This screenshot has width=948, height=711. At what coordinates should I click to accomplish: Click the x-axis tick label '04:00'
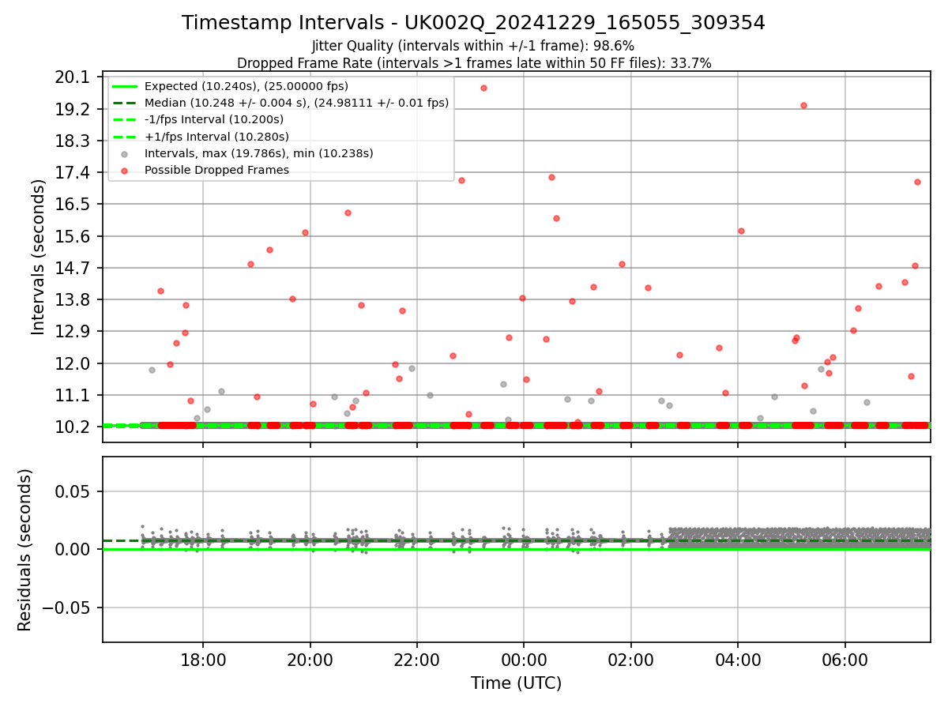[738, 660]
